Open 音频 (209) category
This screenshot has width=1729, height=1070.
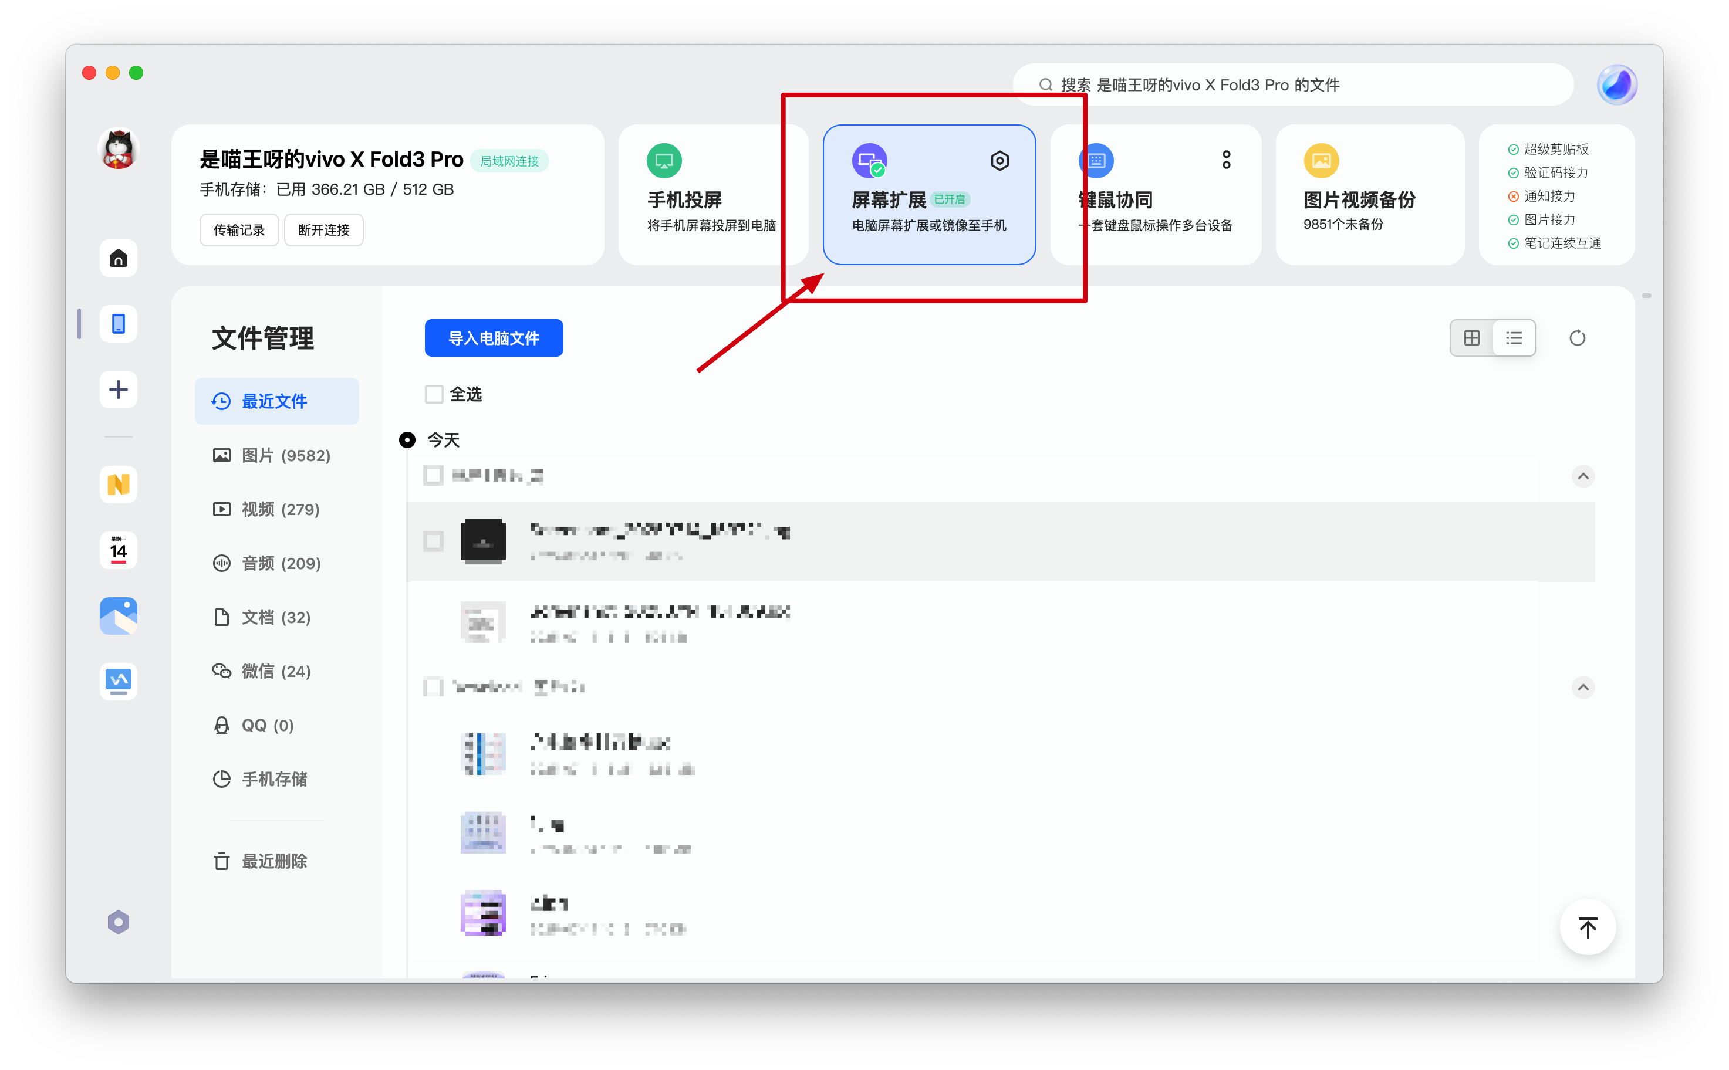277,563
